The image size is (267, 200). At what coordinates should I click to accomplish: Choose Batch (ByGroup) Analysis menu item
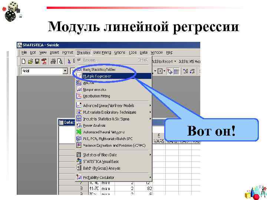click(x=113, y=168)
